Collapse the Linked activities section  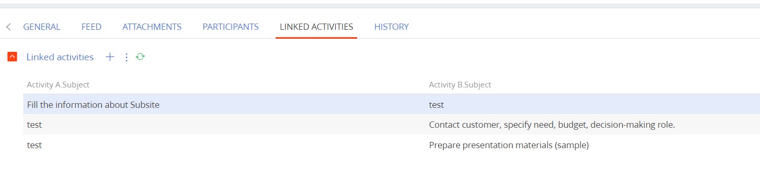coord(13,57)
